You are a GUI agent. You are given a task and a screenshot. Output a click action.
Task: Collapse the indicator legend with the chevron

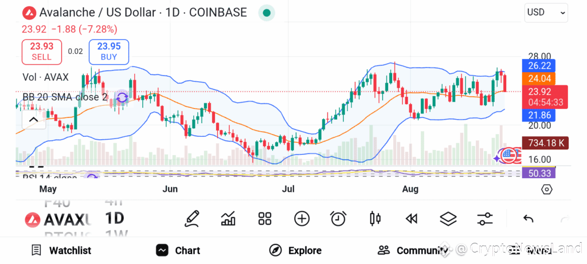33,120
